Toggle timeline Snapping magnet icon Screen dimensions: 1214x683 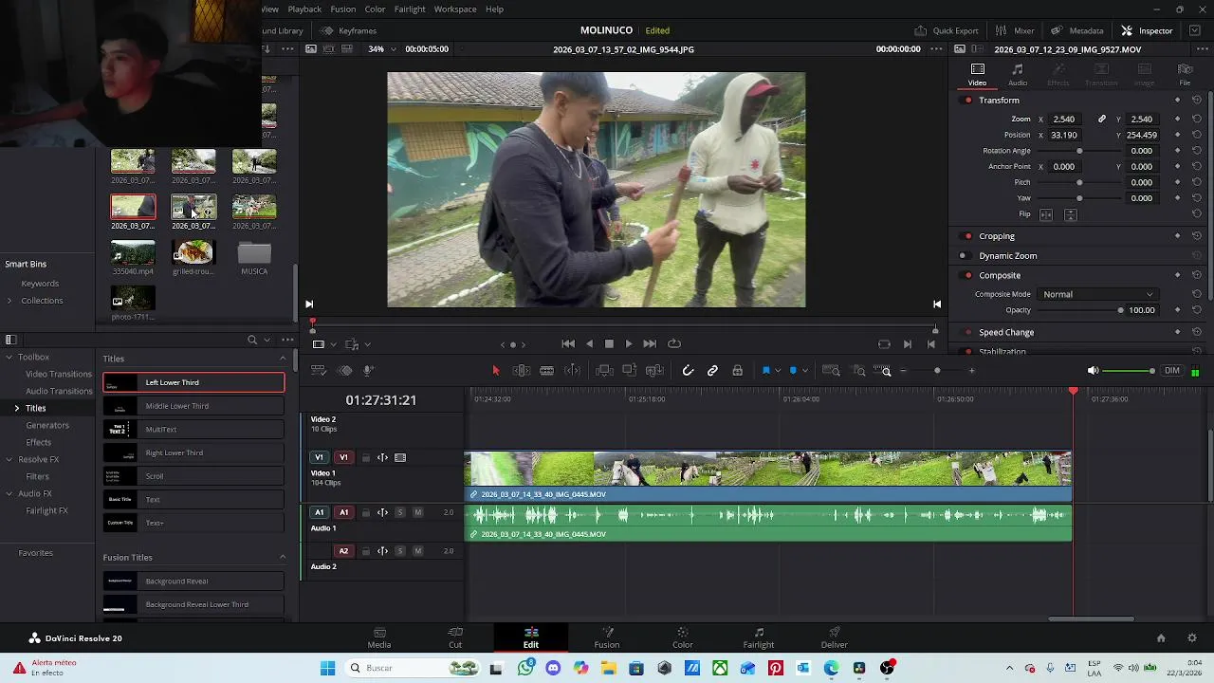coord(688,371)
